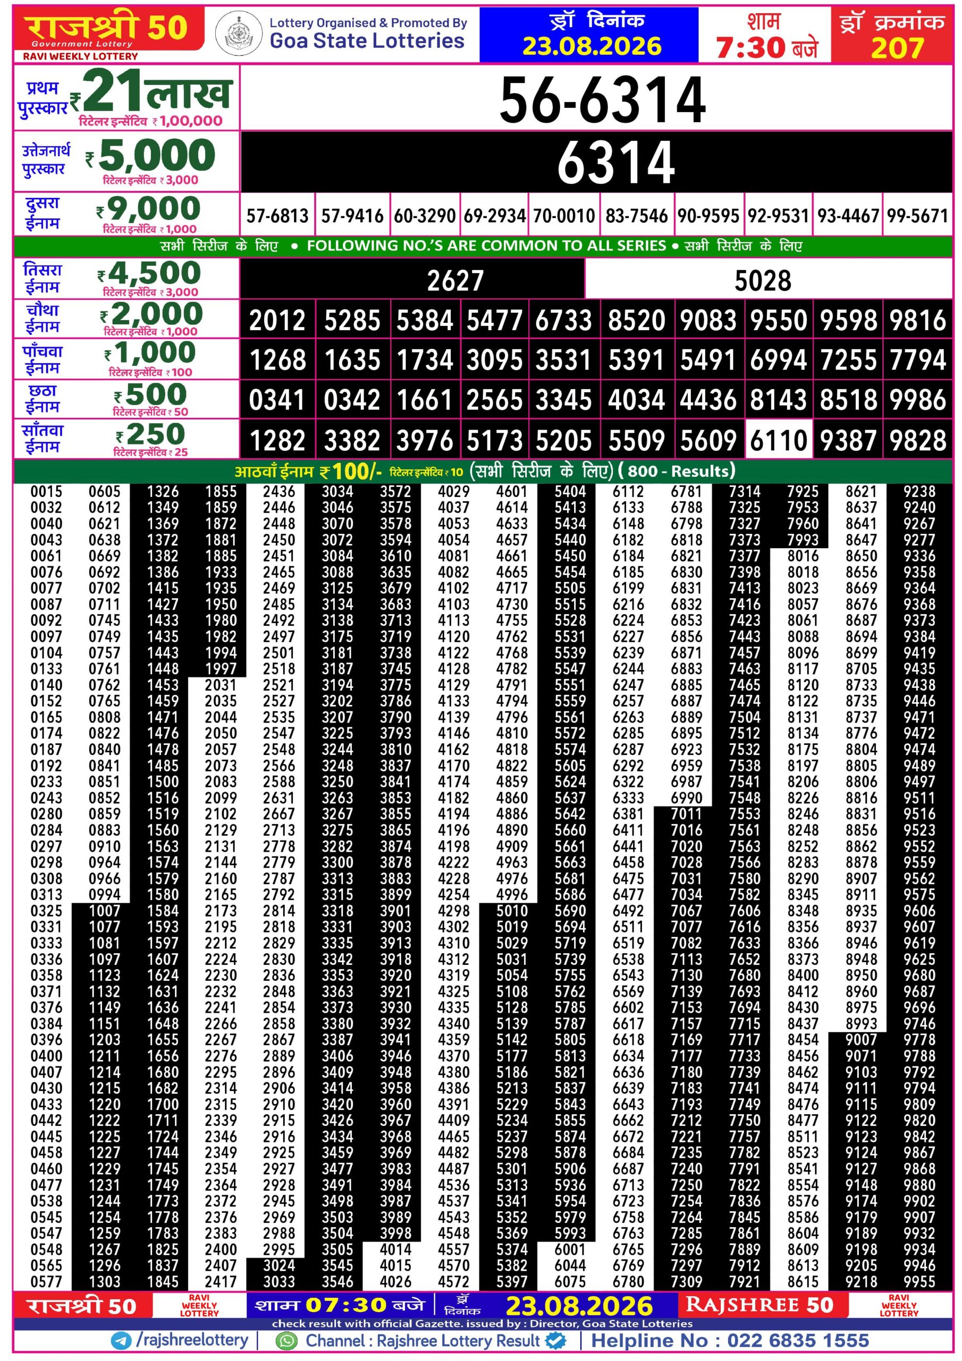Click eighth prize number 5010
Viewport: 962px width, 1361px height.
click(512, 911)
